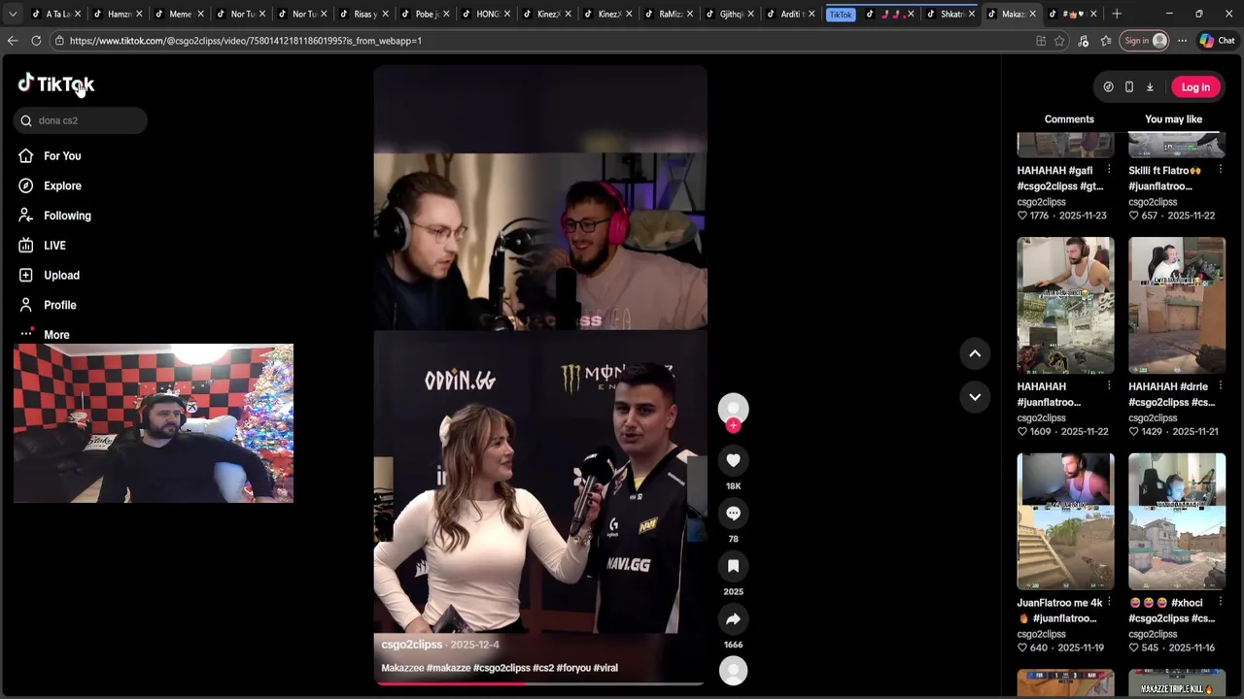Viewport: 1244px width, 699px height.
Task: Open more options for 'JuanFlatroo me 4k' video
Action: point(1109,603)
